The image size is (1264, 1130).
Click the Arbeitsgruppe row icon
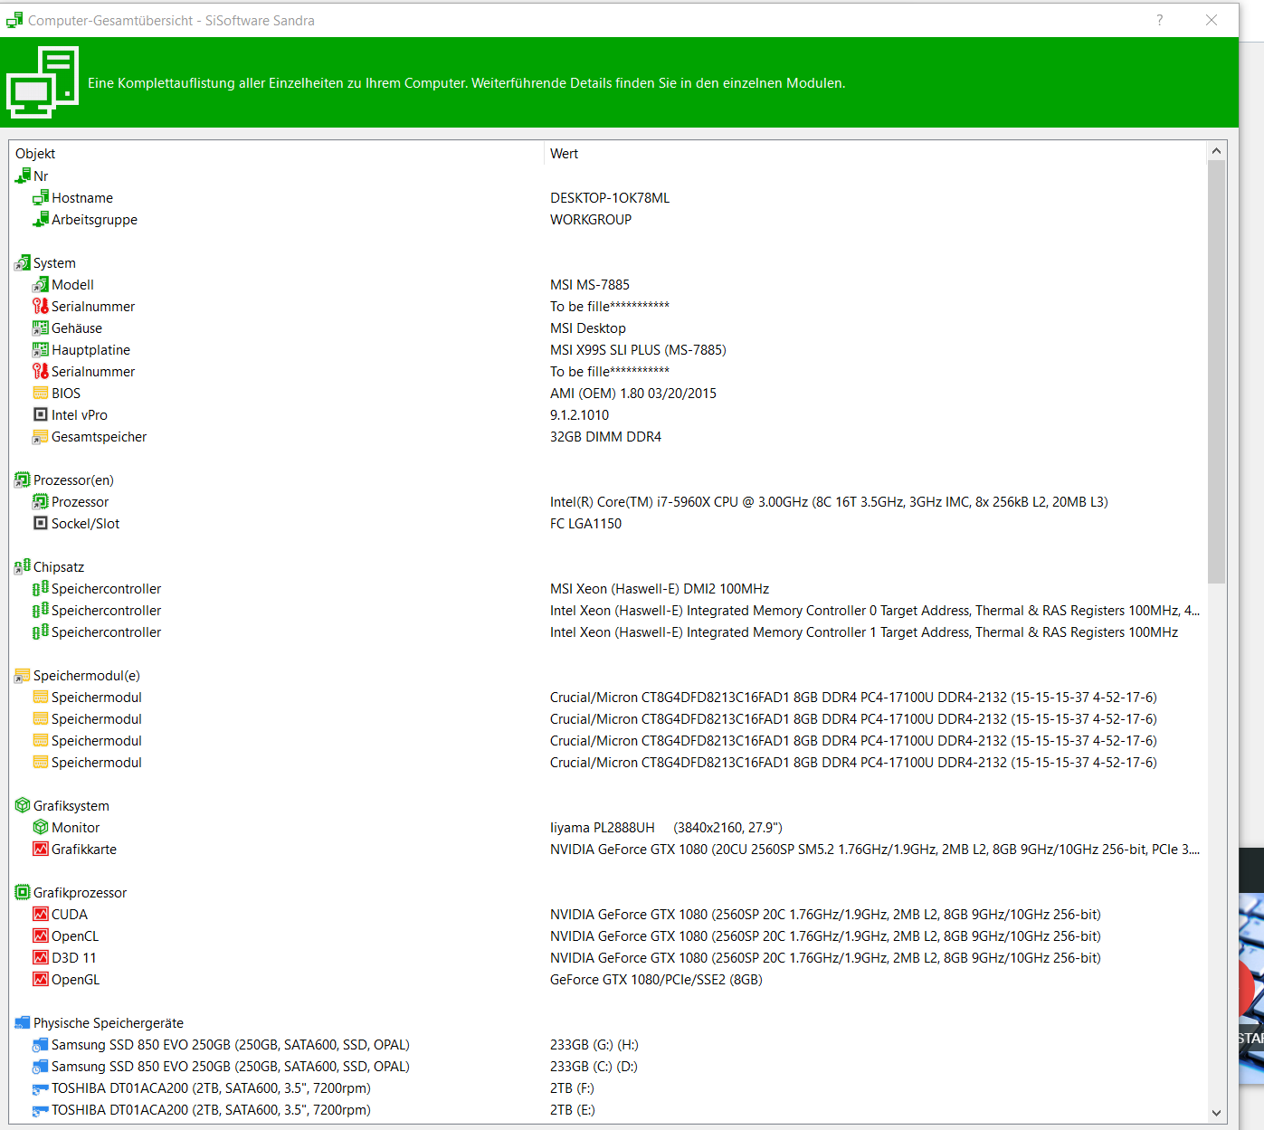click(41, 219)
